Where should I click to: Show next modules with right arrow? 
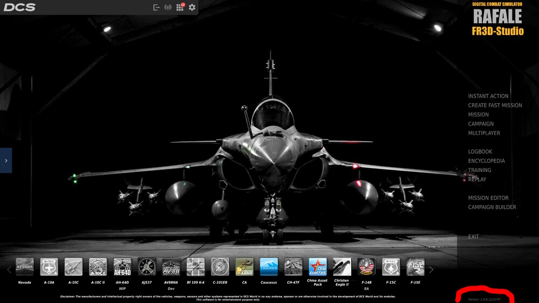(431, 270)
